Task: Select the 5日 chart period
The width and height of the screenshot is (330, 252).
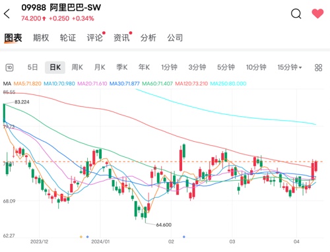Action: [x=32, y=67]
